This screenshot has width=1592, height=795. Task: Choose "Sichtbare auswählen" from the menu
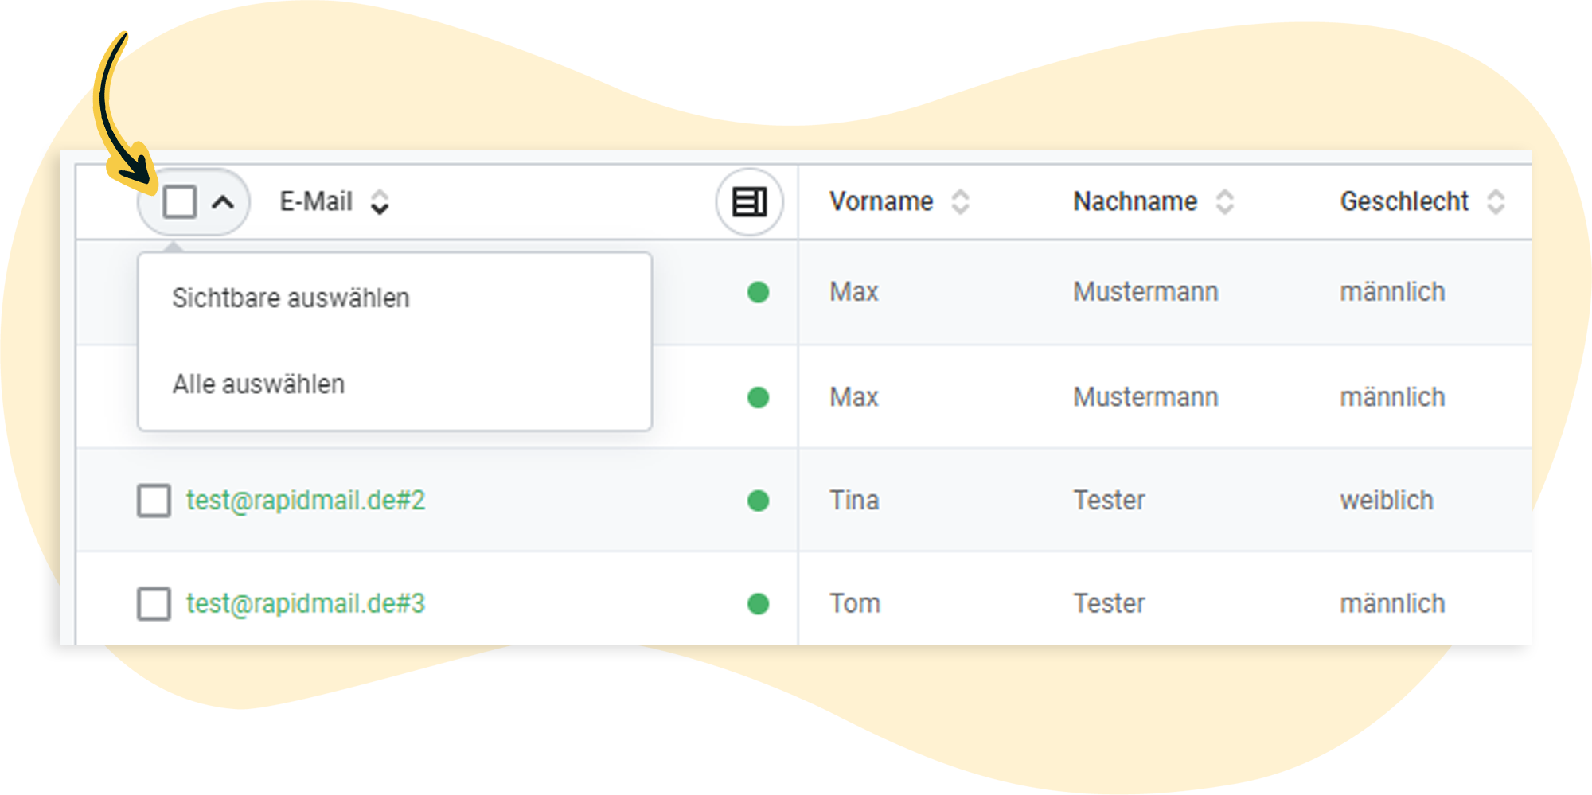(x=291, y=298)
